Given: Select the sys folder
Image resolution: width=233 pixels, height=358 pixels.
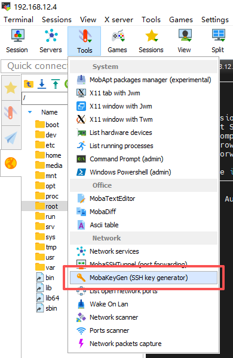Looking at the screenshot, I should pyautogui.click(x=45, y=237).
